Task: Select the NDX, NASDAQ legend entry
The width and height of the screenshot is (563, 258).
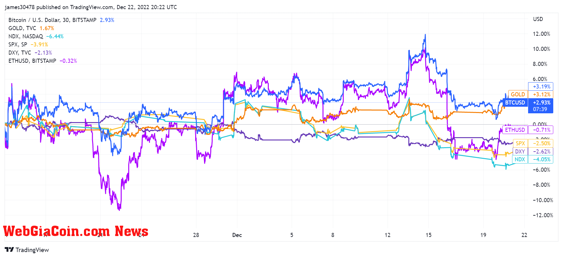Action: (26, 36)
